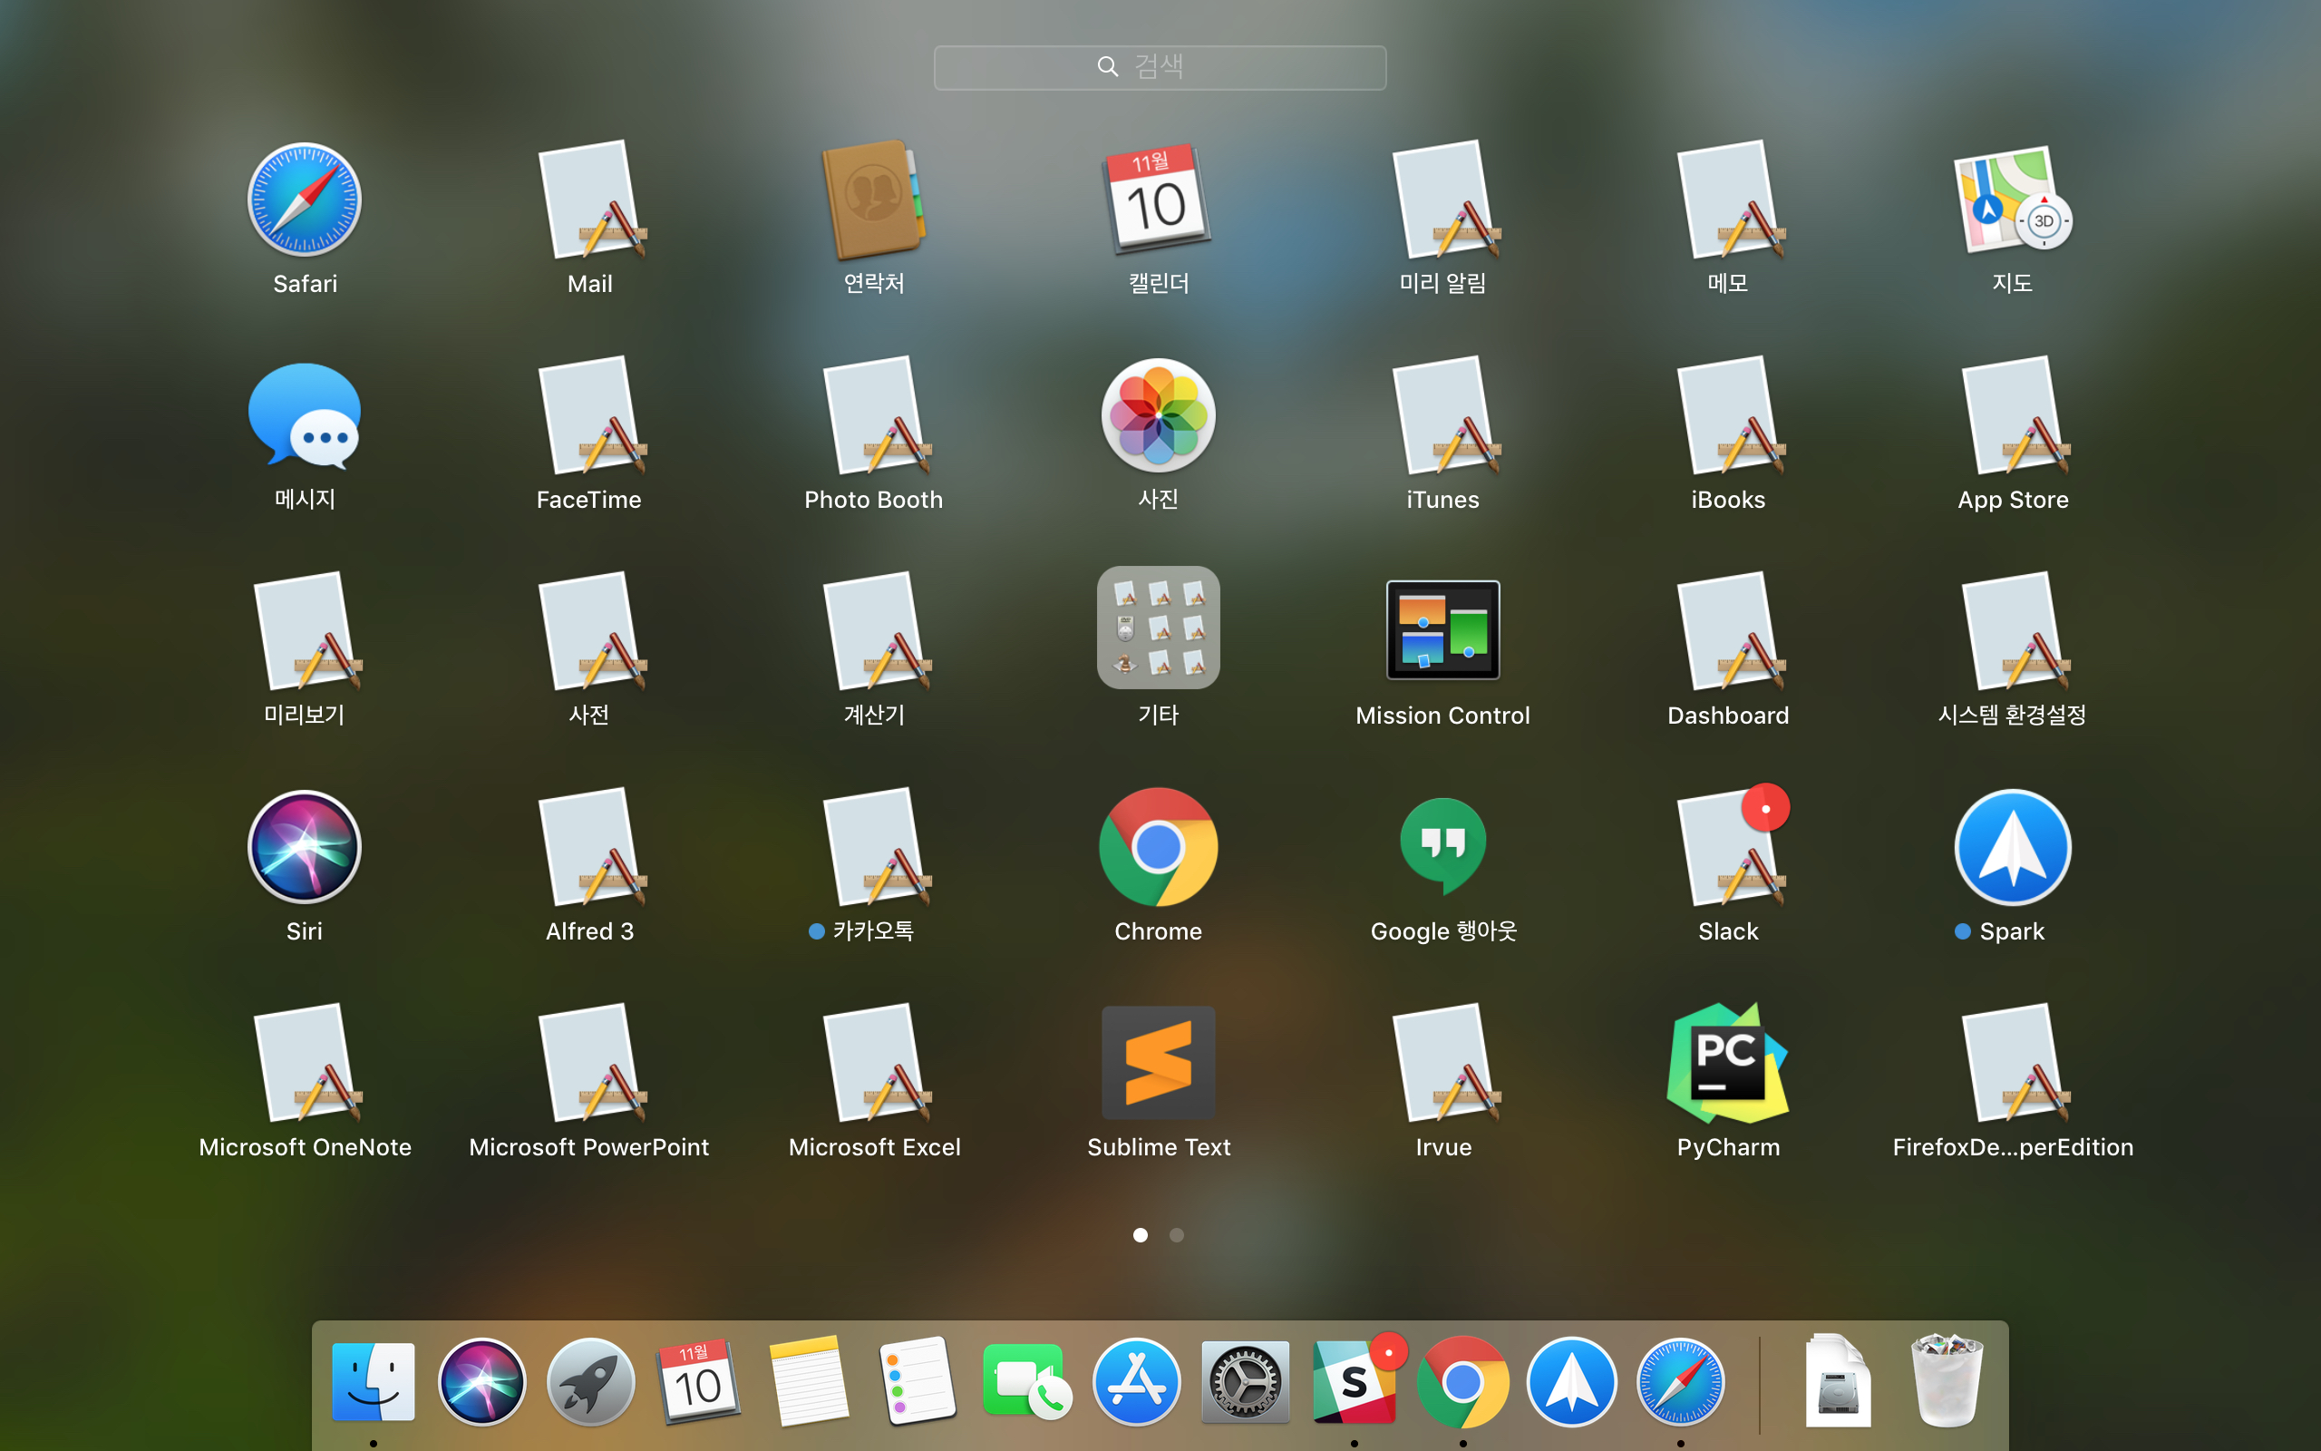Open Finder from the Dock
This screenshot has width=2321, height=1451.
[374, 1382]
